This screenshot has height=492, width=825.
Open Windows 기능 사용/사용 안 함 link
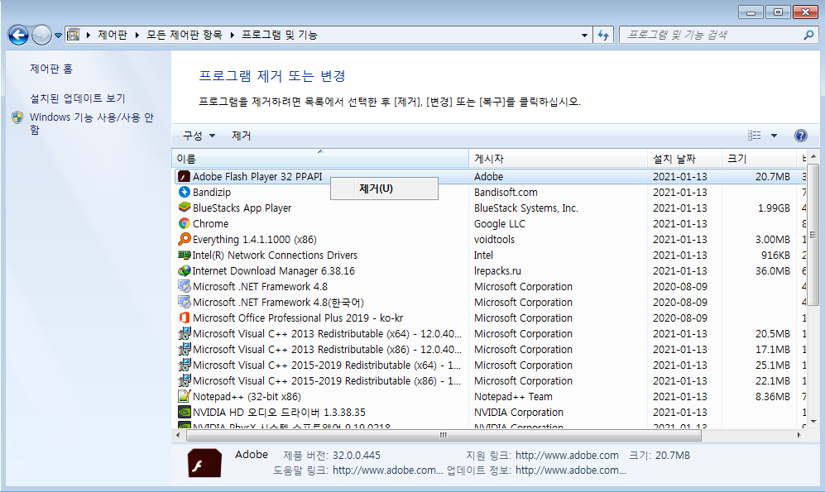[92, 123]
